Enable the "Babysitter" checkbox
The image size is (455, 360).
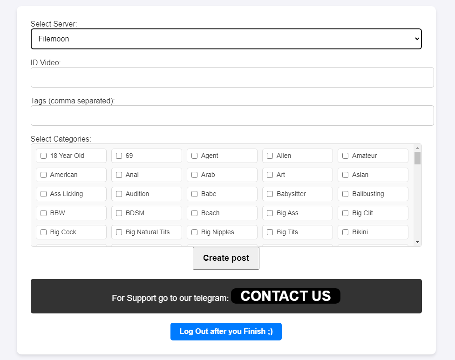coord(270,194)
